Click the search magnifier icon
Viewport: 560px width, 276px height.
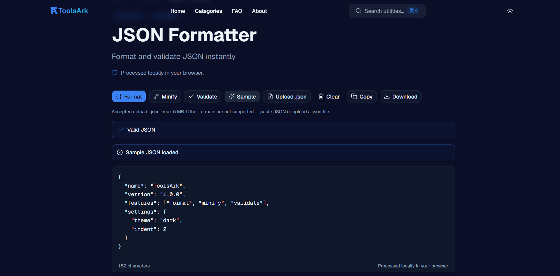(x=358, y=11)
